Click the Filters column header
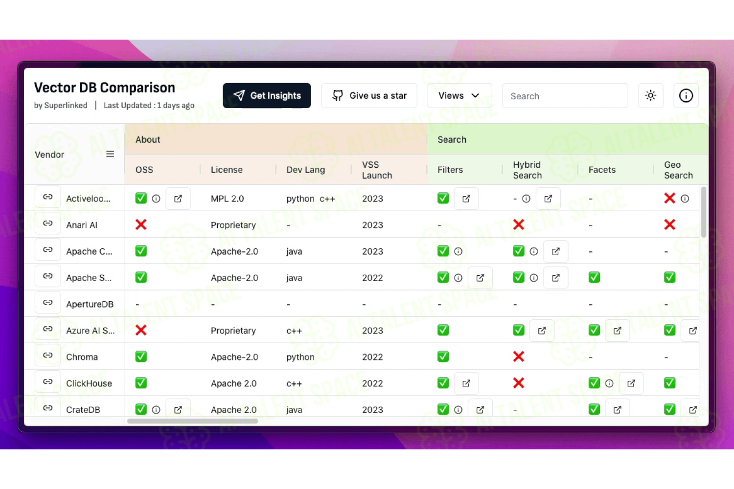Screen dimensions: 734x489 450,170
